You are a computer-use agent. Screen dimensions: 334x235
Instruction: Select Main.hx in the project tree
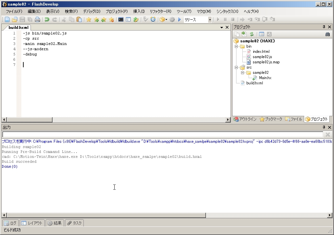tap(265, 78)
